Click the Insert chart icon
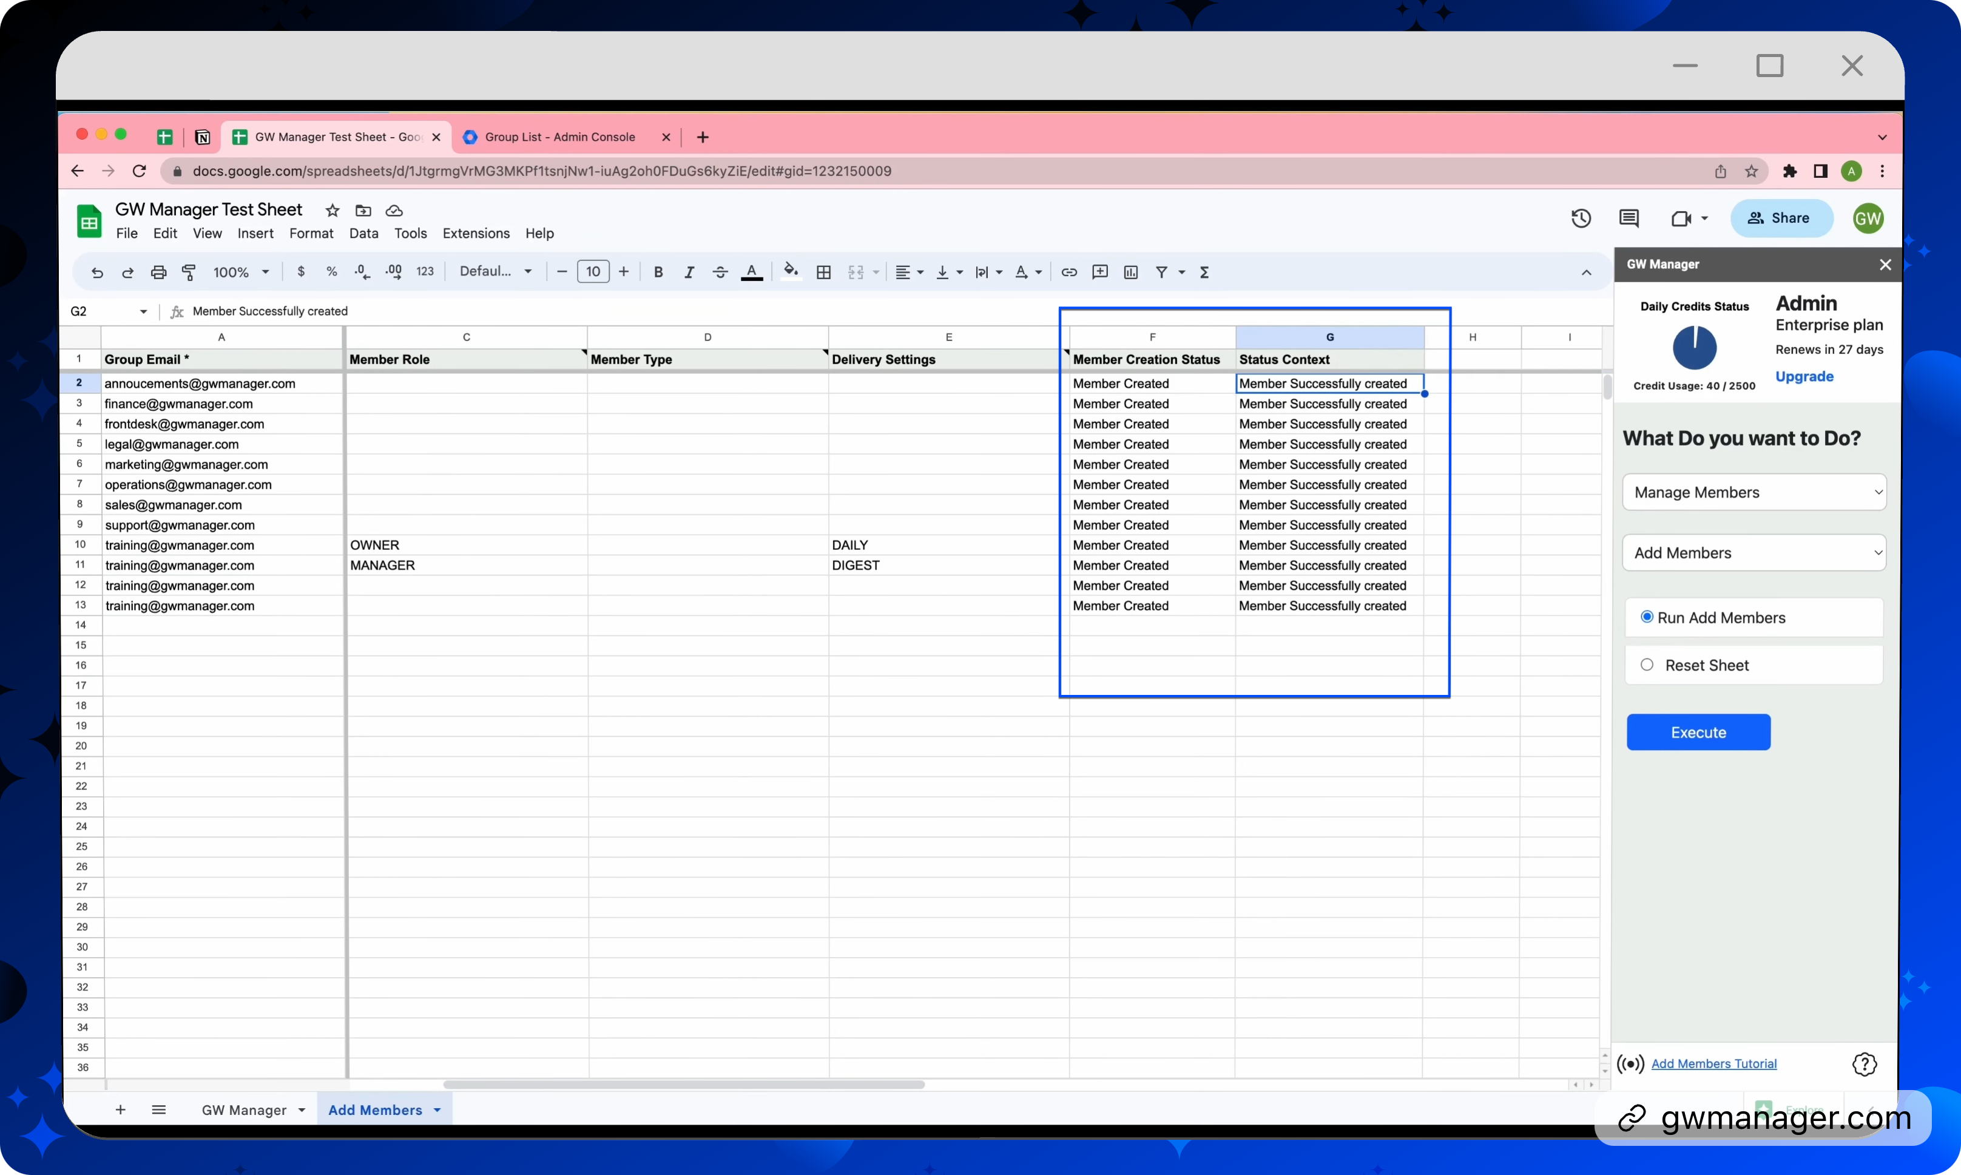This screenshot has height=1175, width=1961. pos(1131,273)
